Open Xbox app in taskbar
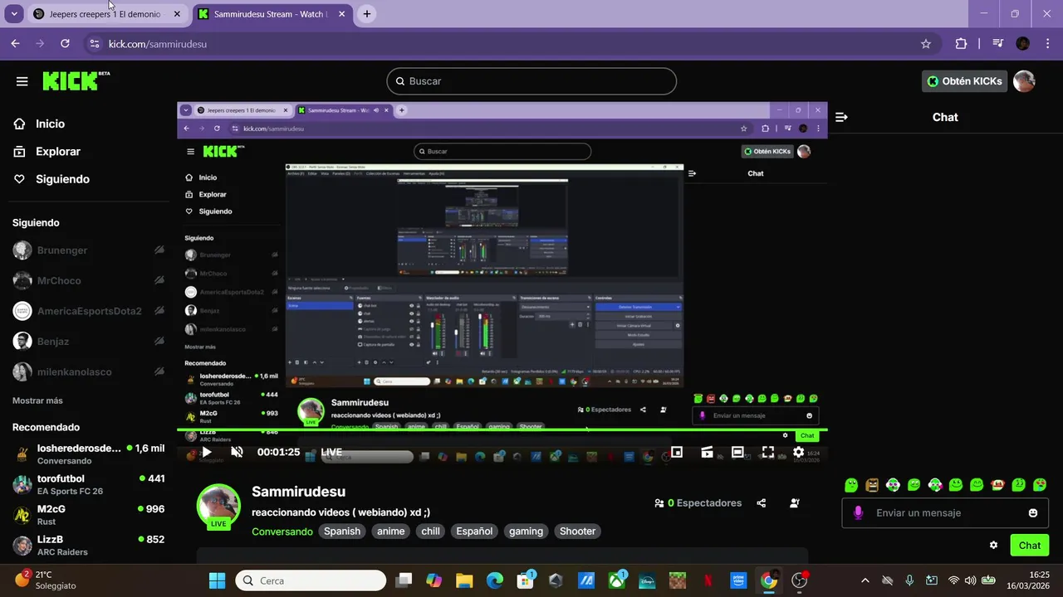This screenshot has height=597, width=1063. 617,580
